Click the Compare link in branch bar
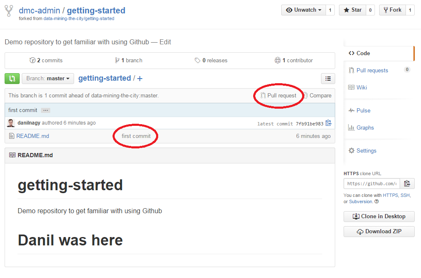 [x=318, y=95]
